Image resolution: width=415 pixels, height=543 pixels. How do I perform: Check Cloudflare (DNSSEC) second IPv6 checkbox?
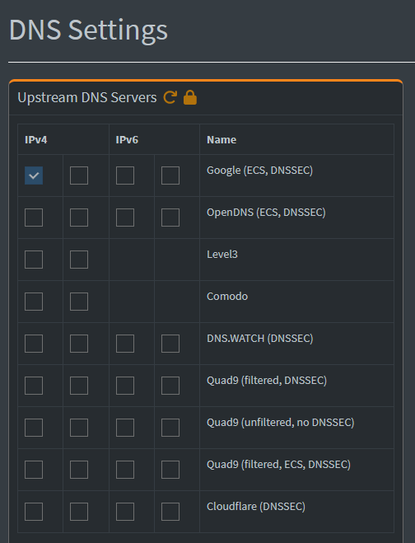(x=170, y=512)
